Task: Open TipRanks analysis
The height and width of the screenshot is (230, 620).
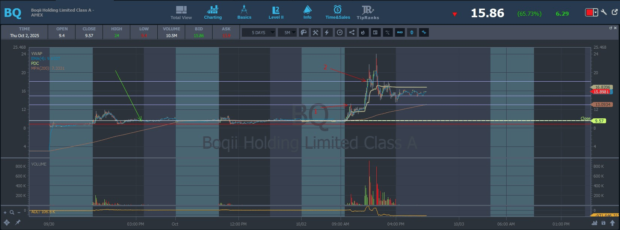Action: [368, 13]
